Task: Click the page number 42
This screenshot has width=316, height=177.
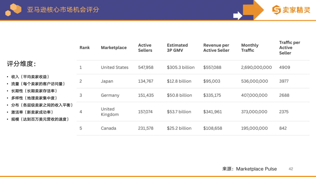Action: (291, 169)
